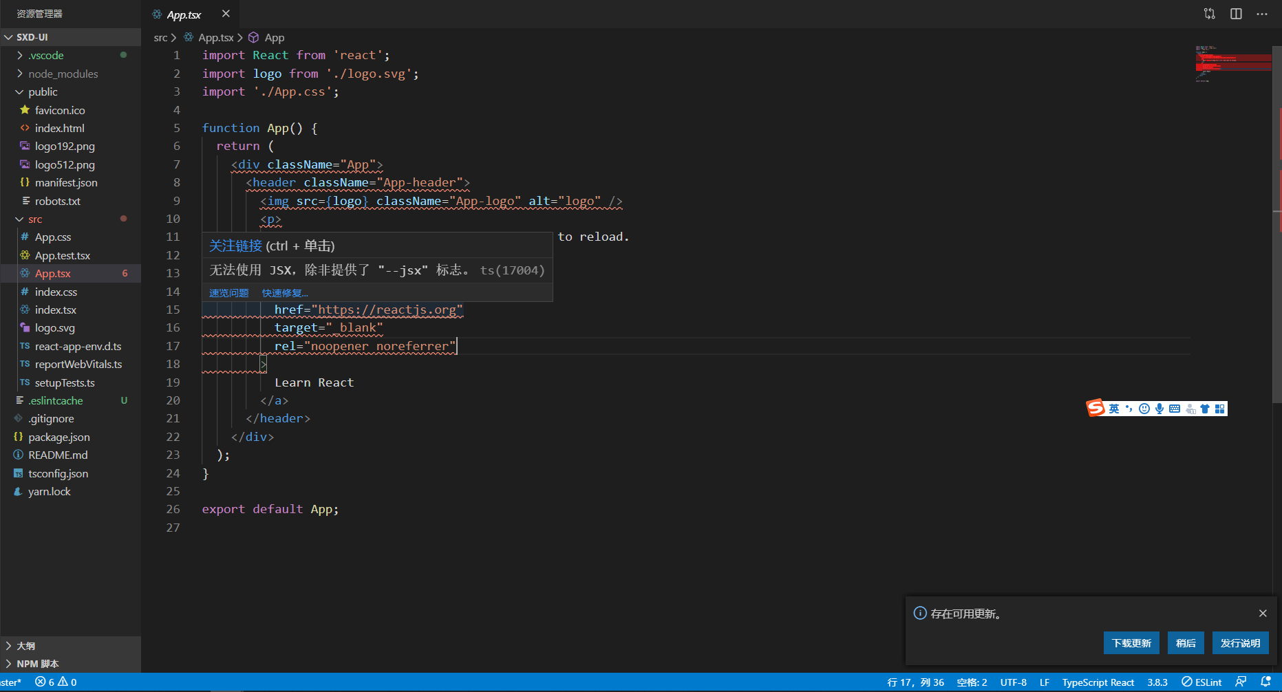Select language mode TypeScript React

coord(1098,682)
